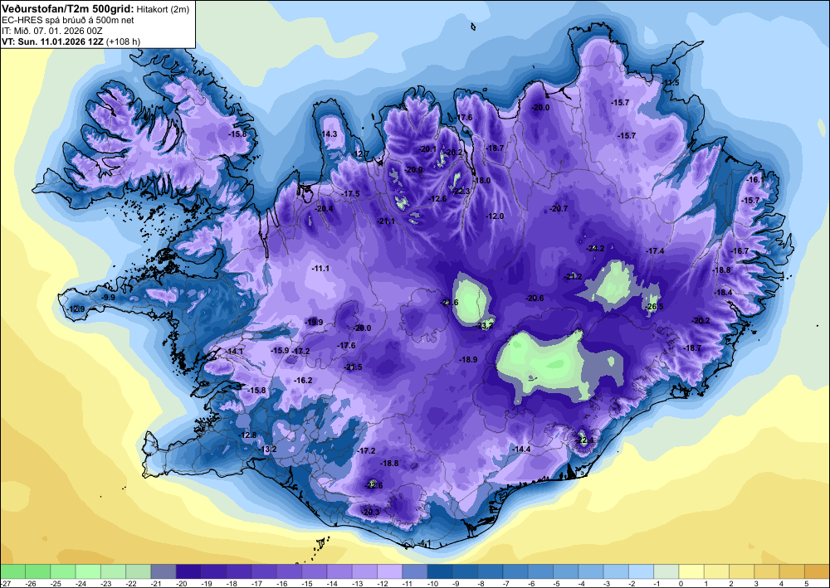
Task: Click the -16.7 temperature value
Action: pyautogui.click(x=740, y=251)
